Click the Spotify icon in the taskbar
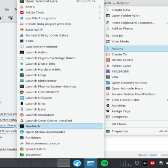The image size is (168, 168). point(105,163)
